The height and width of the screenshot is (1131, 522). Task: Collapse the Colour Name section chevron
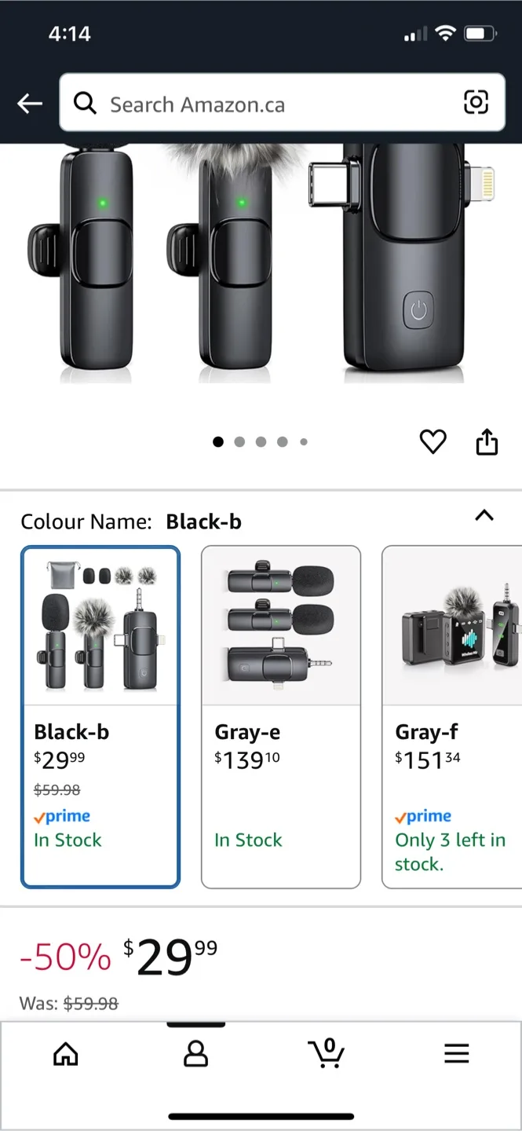click(484, 516)
